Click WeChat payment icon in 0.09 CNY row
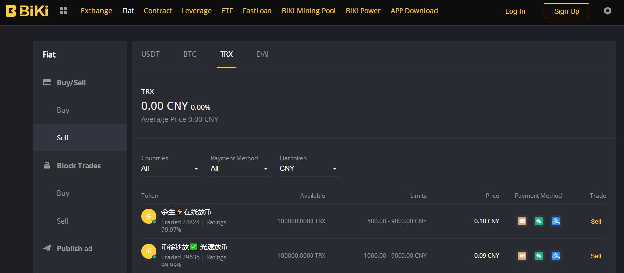624x273 pixels. [539, 256]
